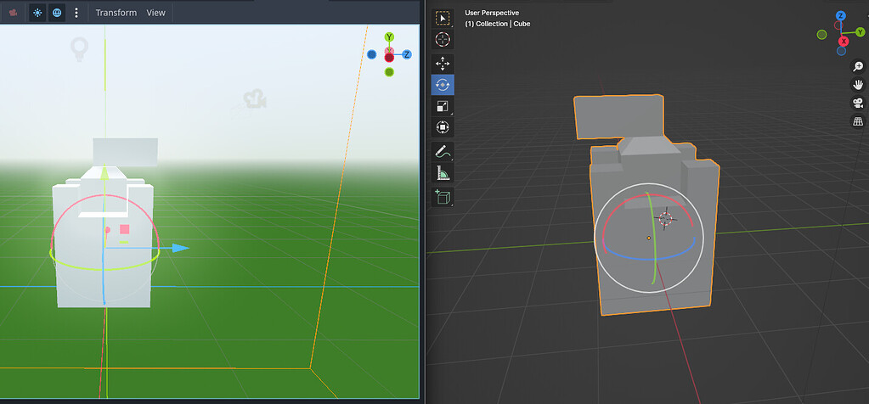Screen dimensions: 869x404
Task: Click the camera override icon in Godot toolbar
Action: tap(13, 12)
